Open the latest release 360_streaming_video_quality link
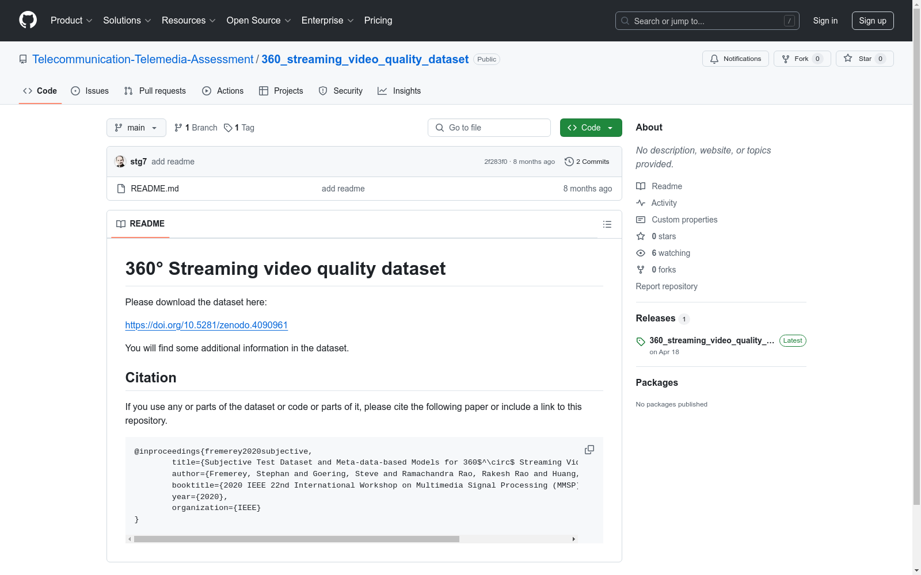Image resolution: width=921 pixels, height=575 pixels. click(711, 340)
